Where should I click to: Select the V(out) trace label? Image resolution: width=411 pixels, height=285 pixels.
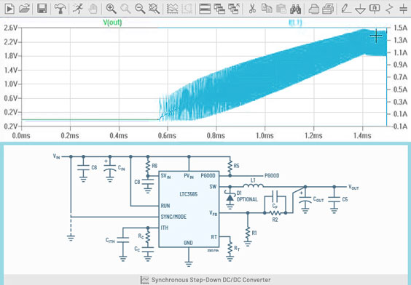click(x=112, y=23)
